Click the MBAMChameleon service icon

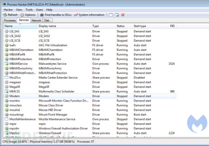click(x=6, y=50)
